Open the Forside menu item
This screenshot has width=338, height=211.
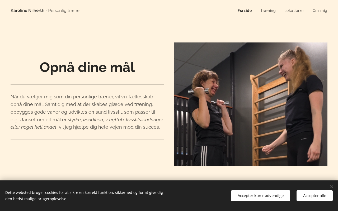tap(245, 11)
